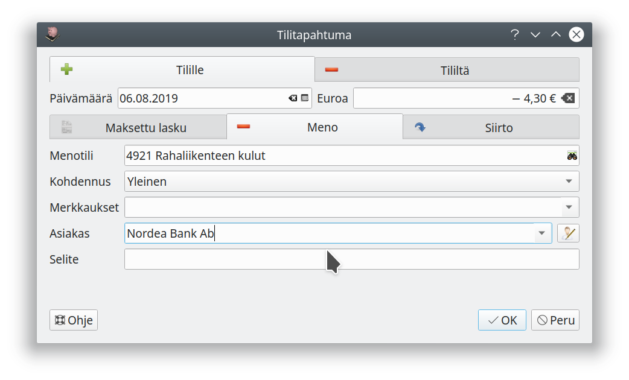Search accounts with the binoculars icon
The image size is (629, 380).
pos(572,156)
